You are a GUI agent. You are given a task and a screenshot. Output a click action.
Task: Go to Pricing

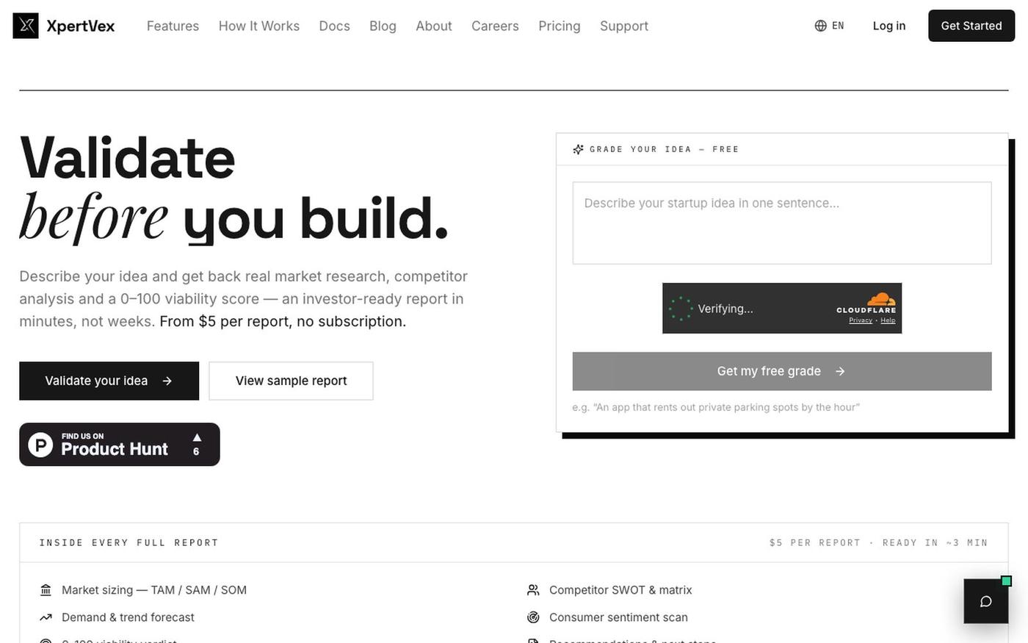(x=560, y=26)
